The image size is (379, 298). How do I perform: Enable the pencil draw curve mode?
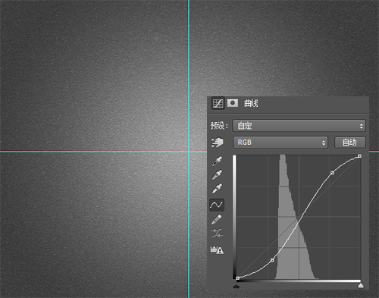coord(217,219)
